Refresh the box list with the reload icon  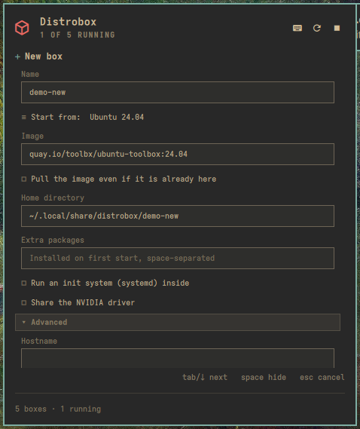pyautogui.click(x=317, y=28)
